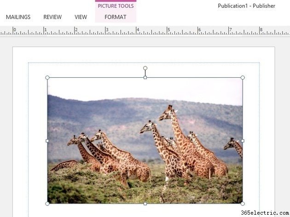Switch to the Review tab

(52, 17)
